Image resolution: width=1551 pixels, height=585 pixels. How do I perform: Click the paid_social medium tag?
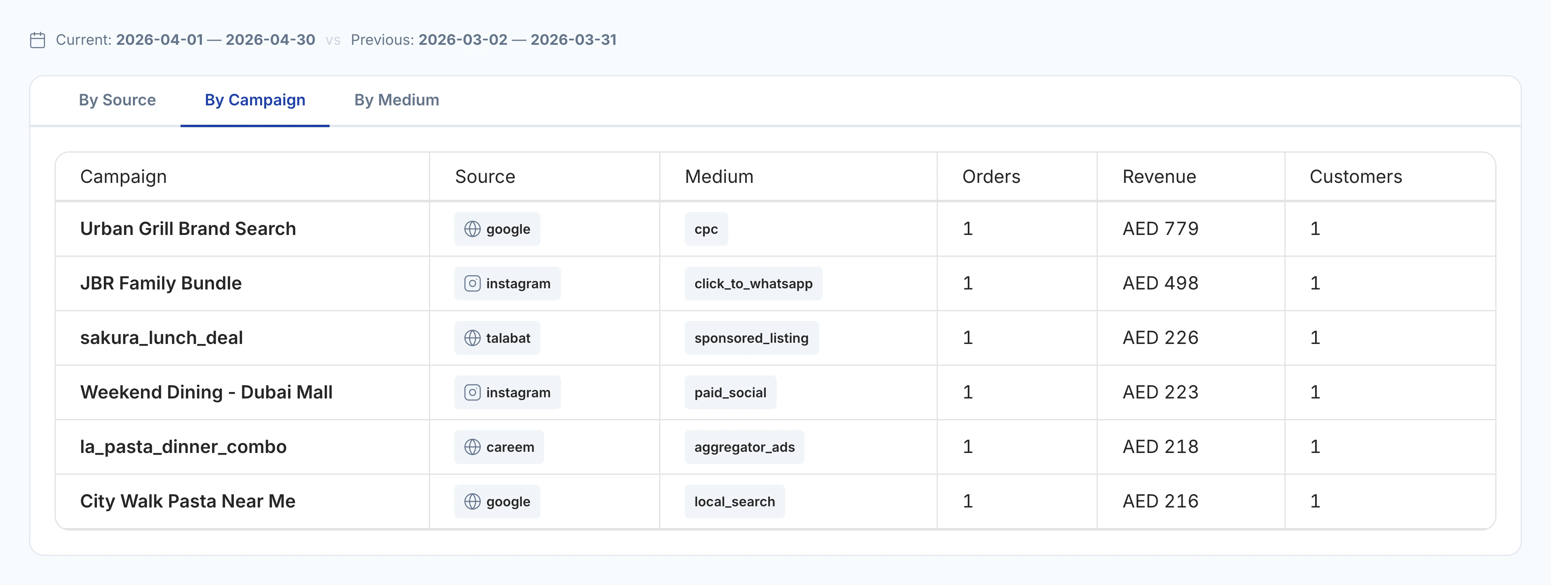(x=730, y=392)
